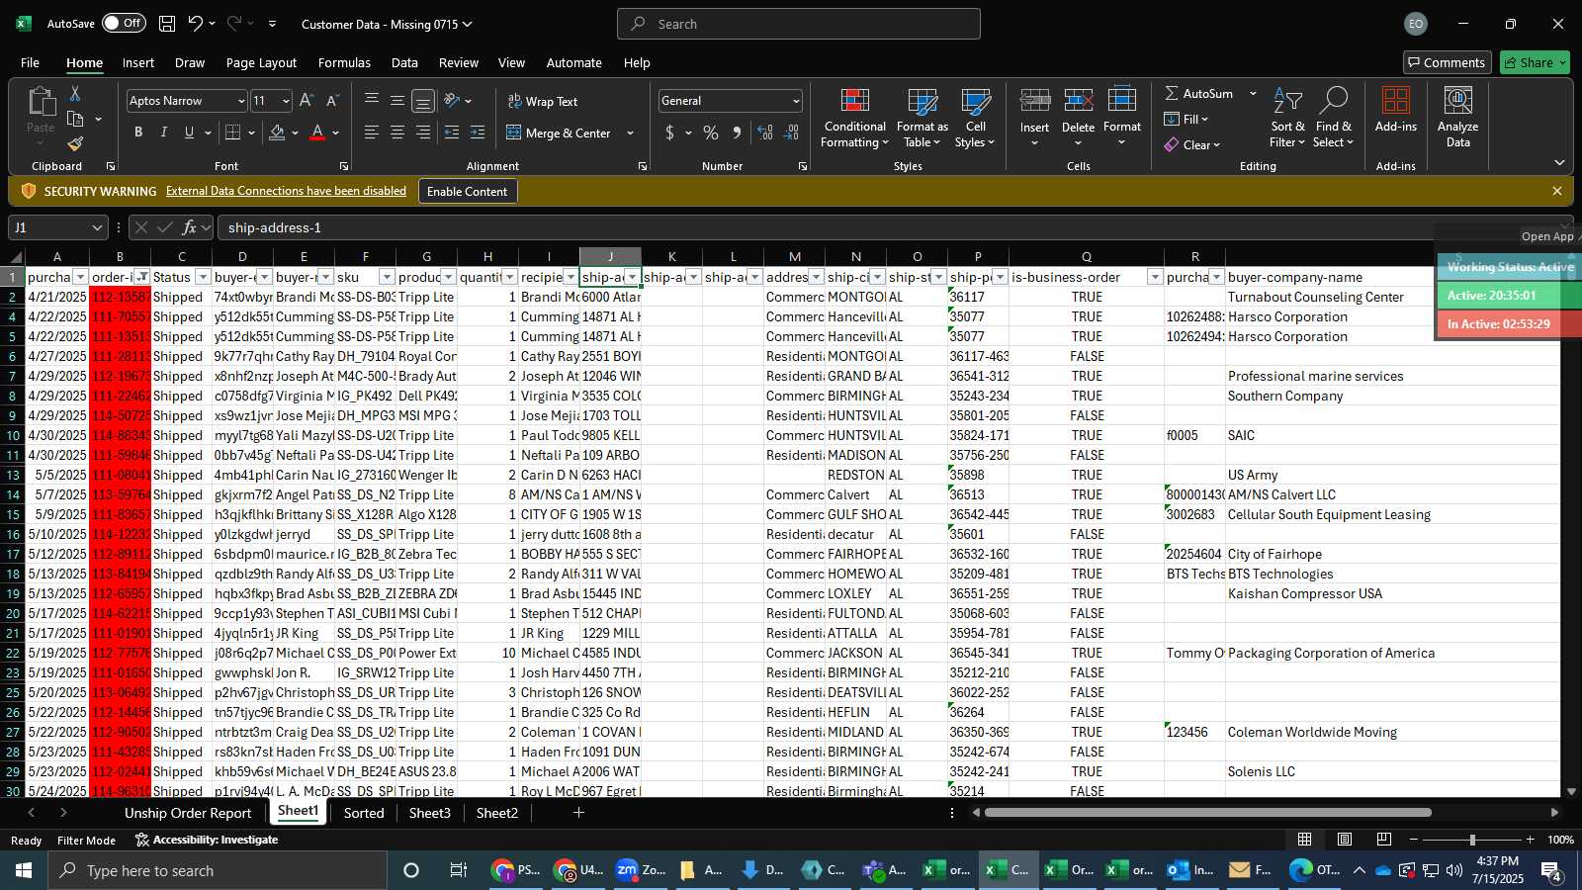Screen dimensions: 1582x890
Task: Click Enable Content button
Action: point(467,191)
